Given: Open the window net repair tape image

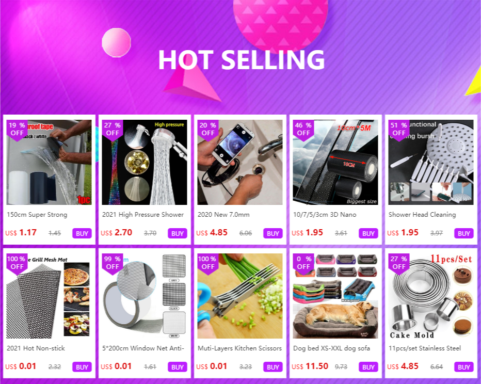Looking at the screenshot, I should click(x=145, y=296).
